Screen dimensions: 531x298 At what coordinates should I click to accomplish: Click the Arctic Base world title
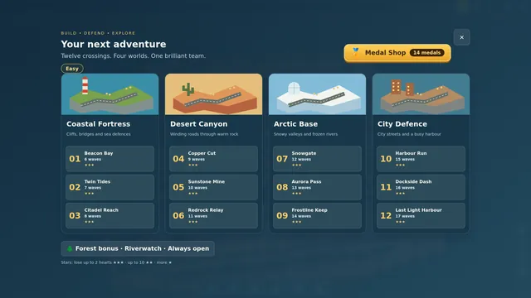point(295,124)
